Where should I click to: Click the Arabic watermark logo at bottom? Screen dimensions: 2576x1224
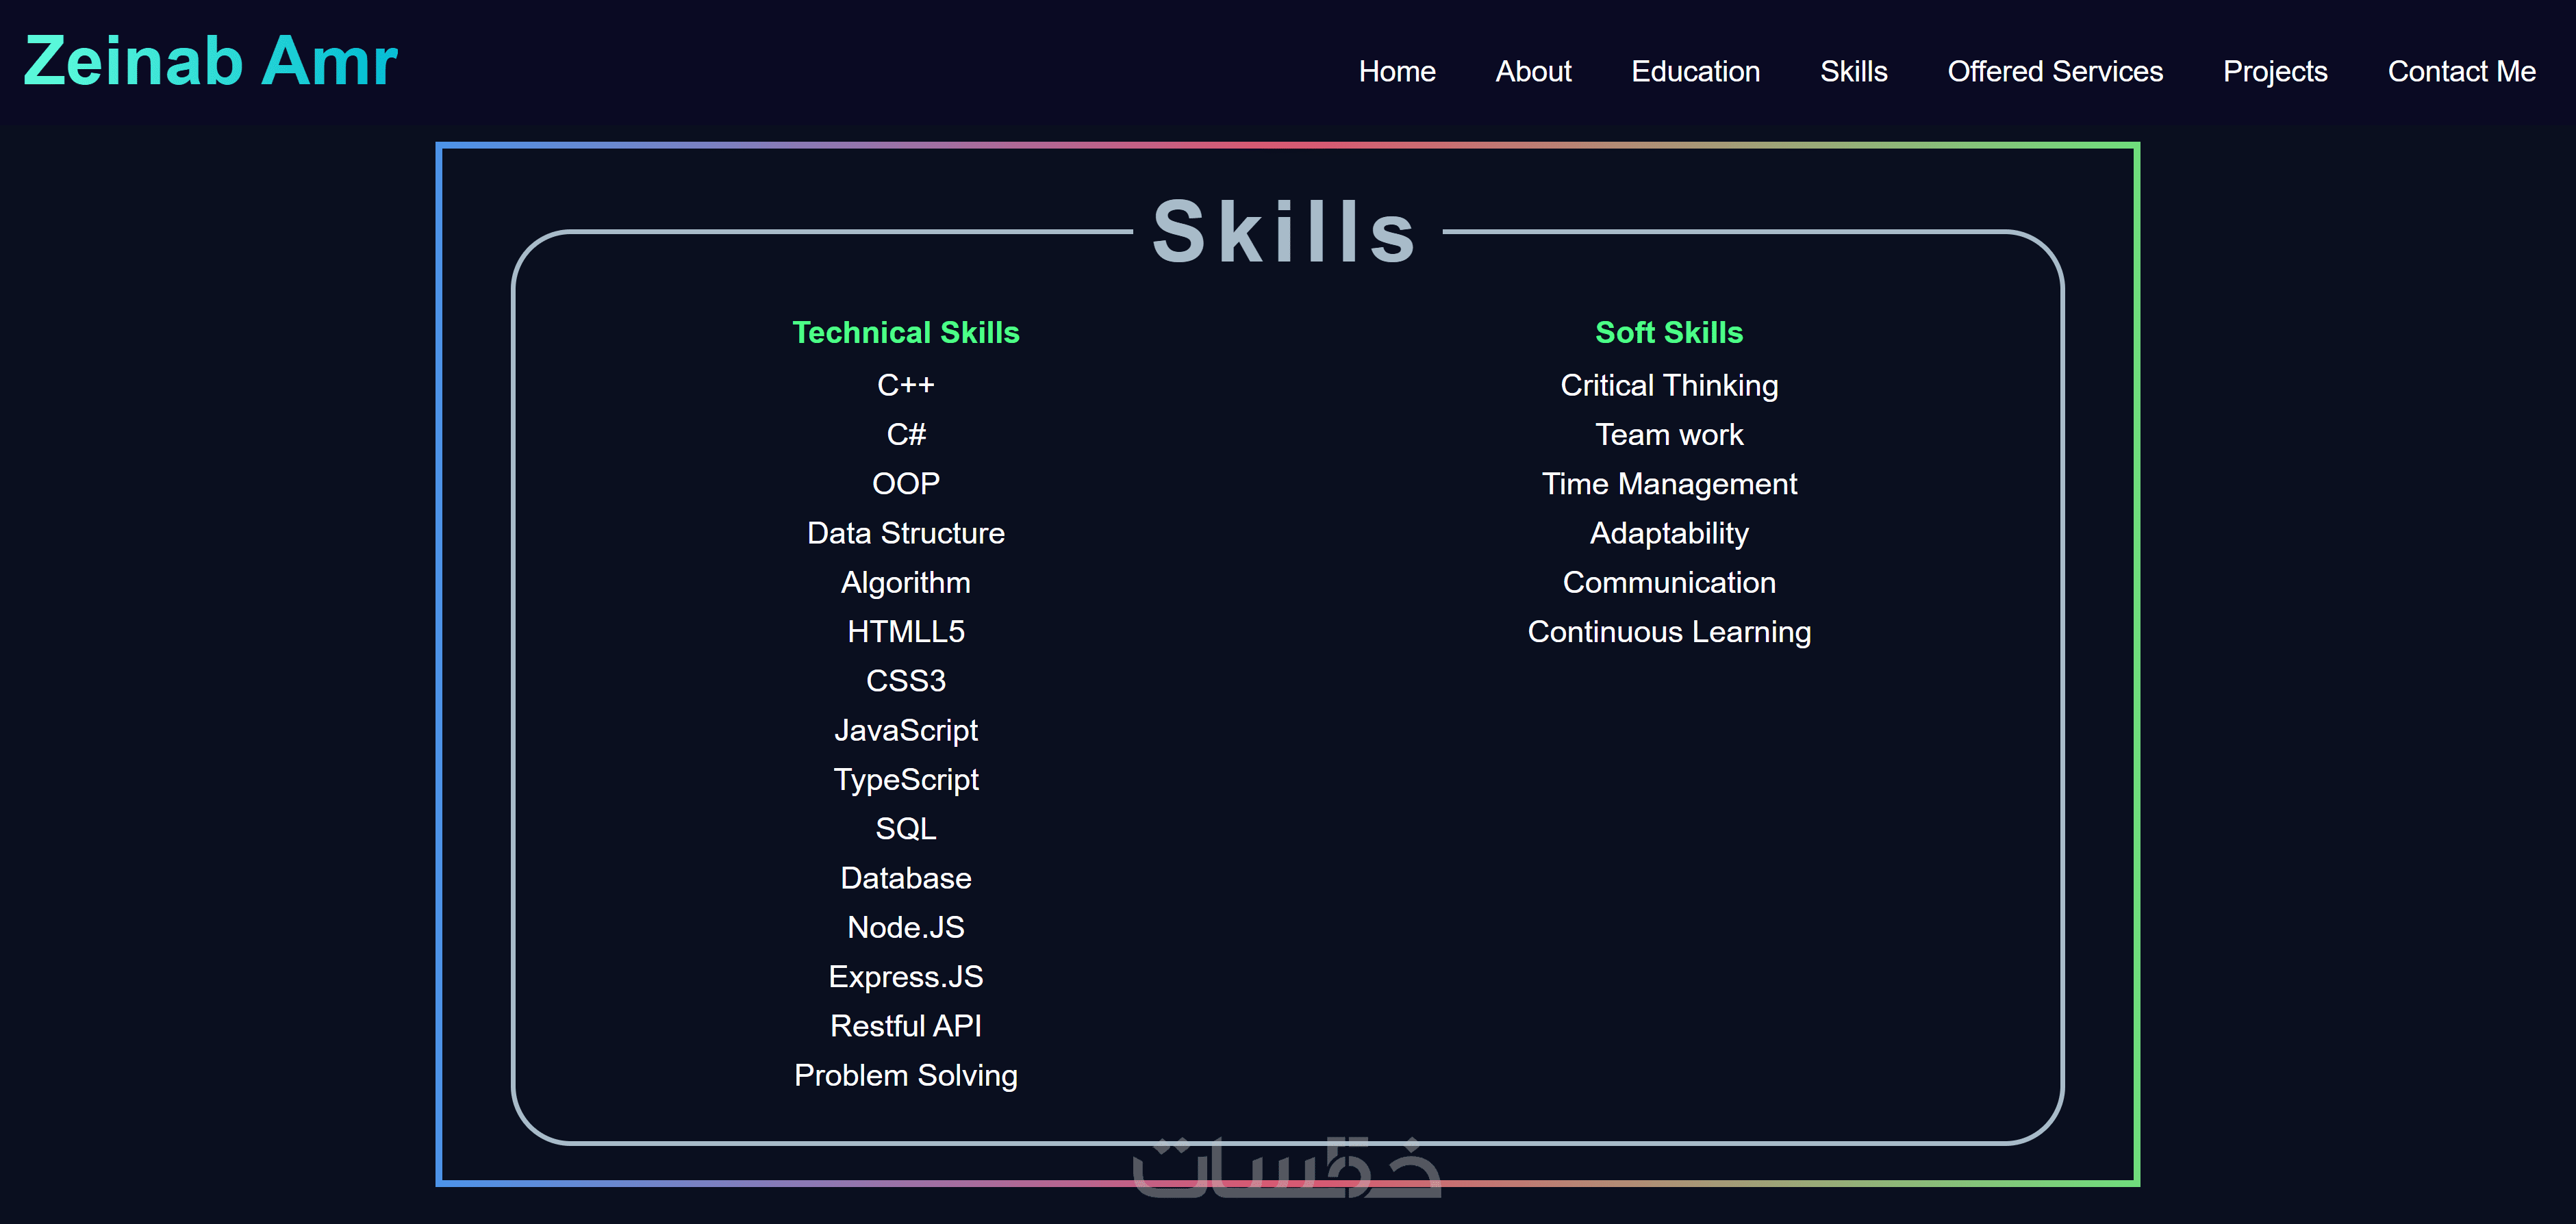tap(1286, 1168)
